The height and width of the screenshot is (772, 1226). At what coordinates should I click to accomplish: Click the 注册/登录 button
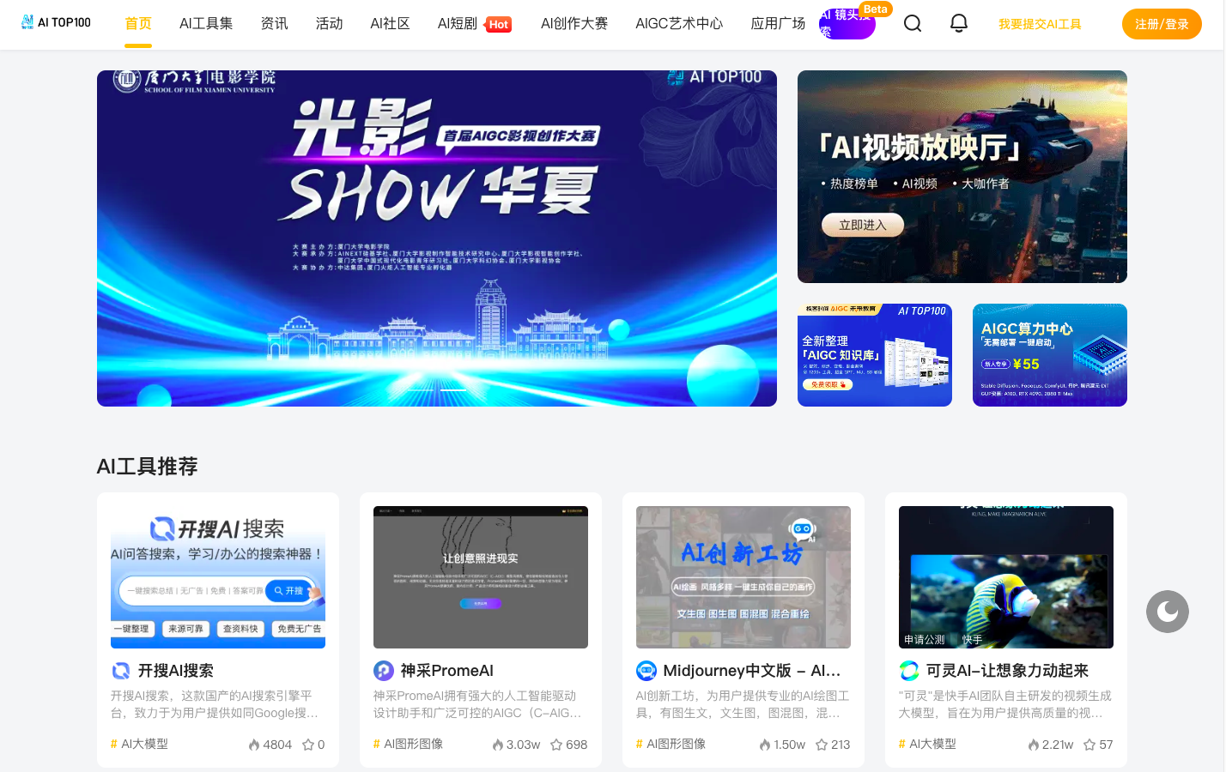click(x=1162, y=24)
